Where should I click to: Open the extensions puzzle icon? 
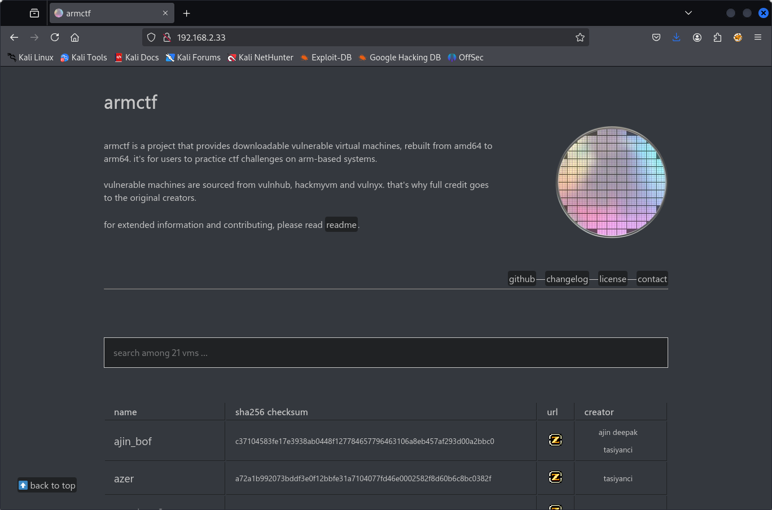[x=717, y=37]
